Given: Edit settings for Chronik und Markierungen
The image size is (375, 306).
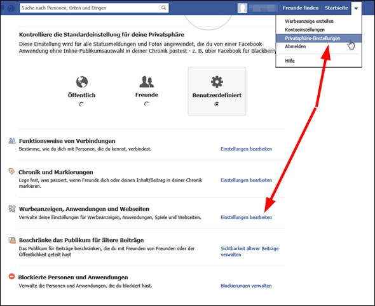Looking at the screenshot, I should [246, 180].
